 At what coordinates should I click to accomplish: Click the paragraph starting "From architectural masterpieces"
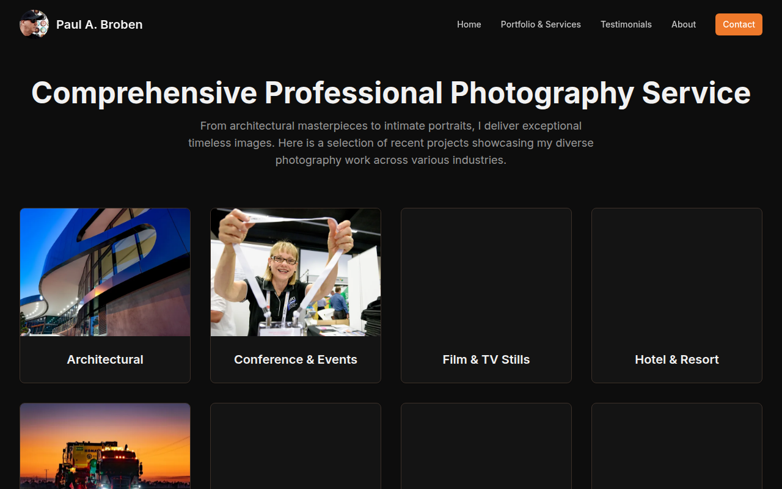(391, 143)
